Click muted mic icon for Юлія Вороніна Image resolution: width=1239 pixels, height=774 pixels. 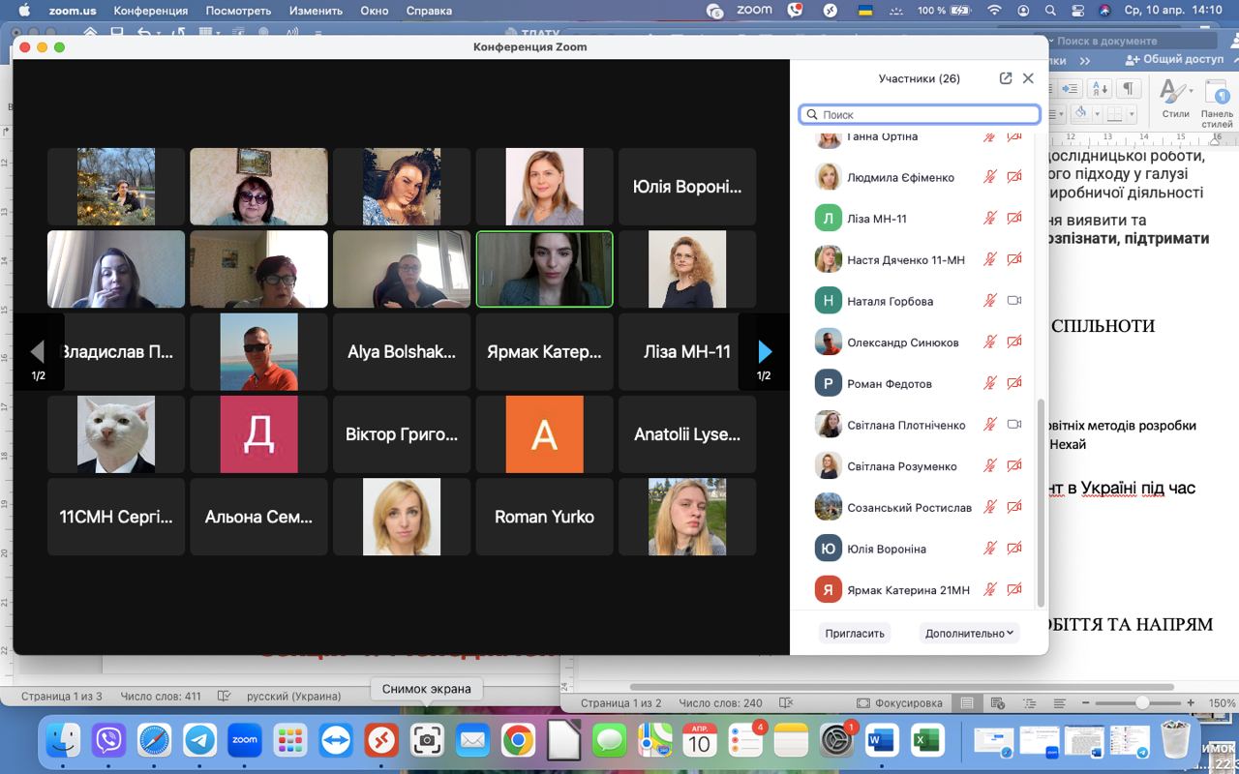point(989,549)
